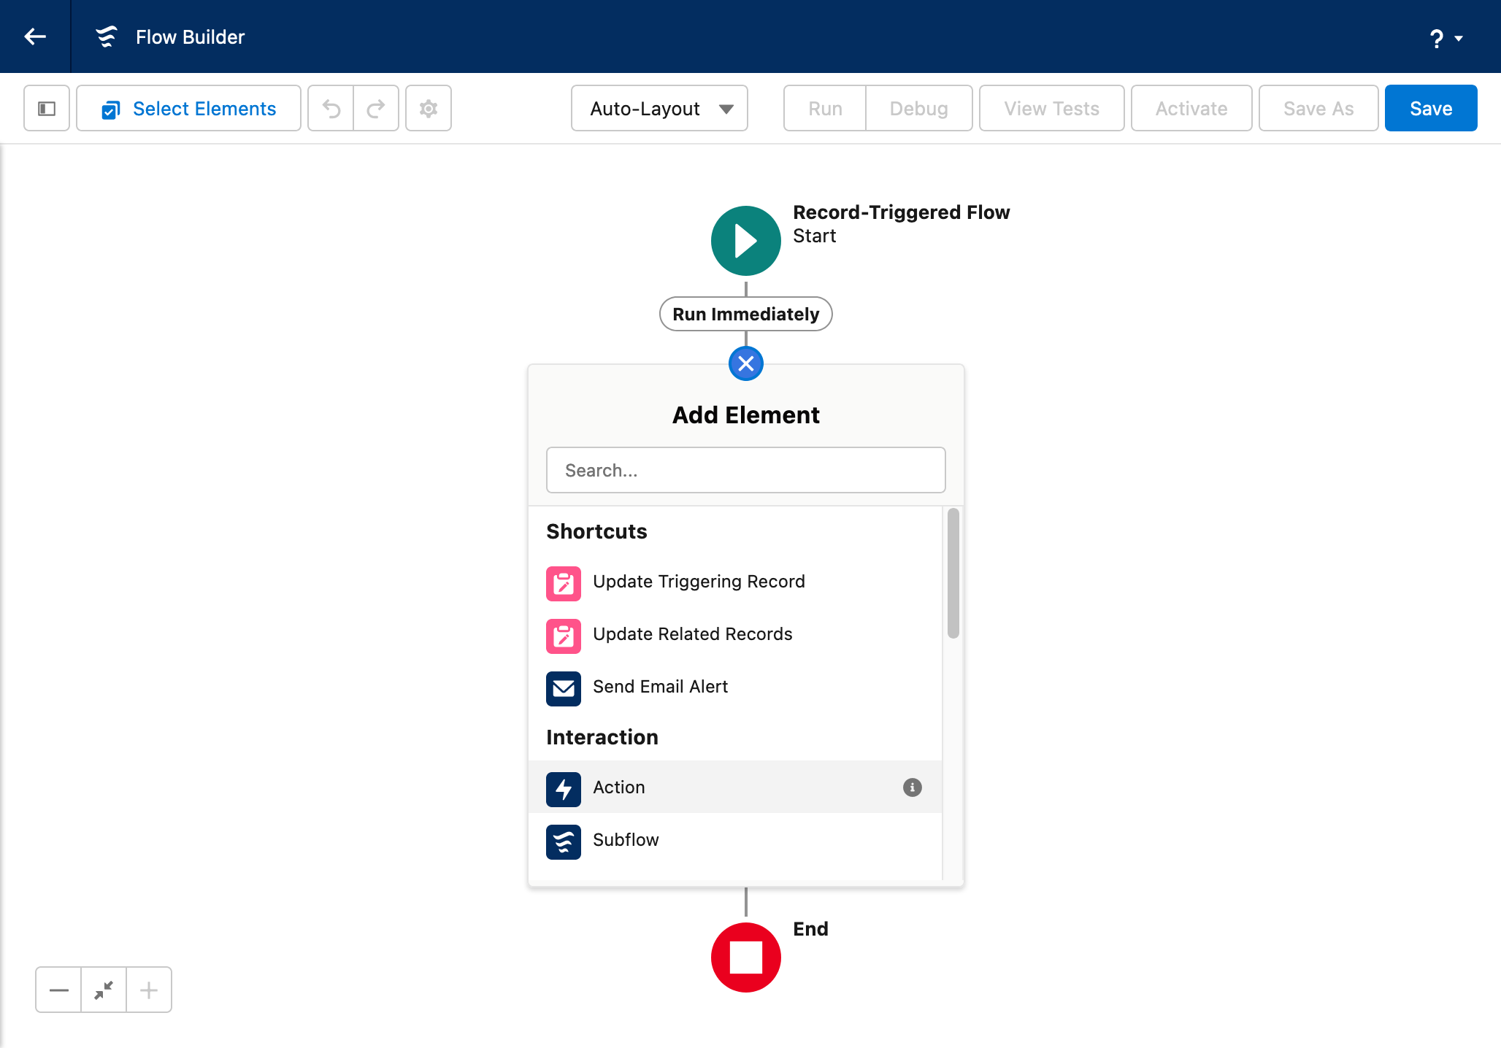Viewport: 1501px width, 1048px height.
Task: Select the Send Email Alert shortcut
Action: [x=659, y=687]
